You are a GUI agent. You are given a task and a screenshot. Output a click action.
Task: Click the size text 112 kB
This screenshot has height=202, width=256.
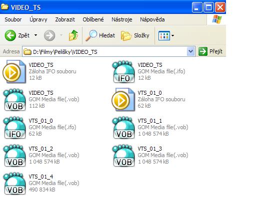coord(37,106)
